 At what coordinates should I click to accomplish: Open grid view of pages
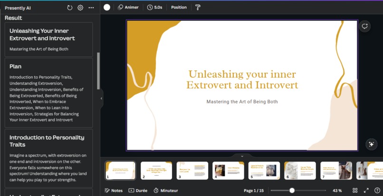pos(355,190)
